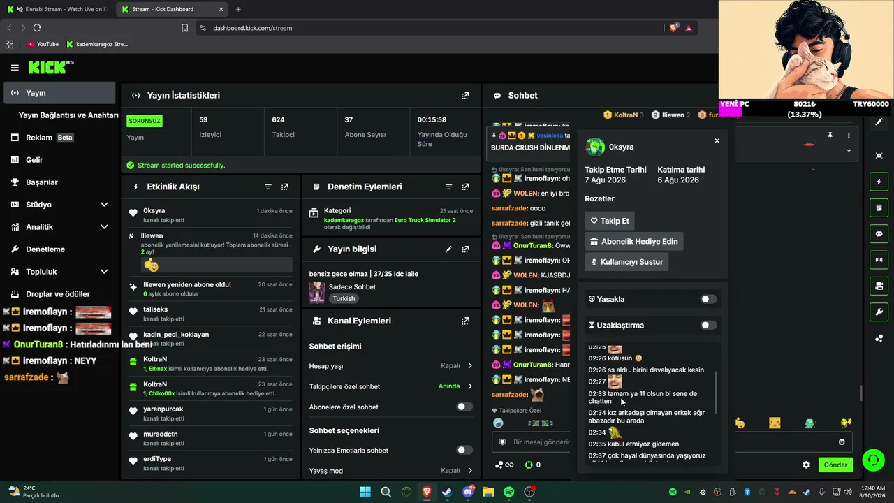894x503 pixels.
Task: Click the Takip Et button
Action: pyautogui.click(x=610, y=221)
